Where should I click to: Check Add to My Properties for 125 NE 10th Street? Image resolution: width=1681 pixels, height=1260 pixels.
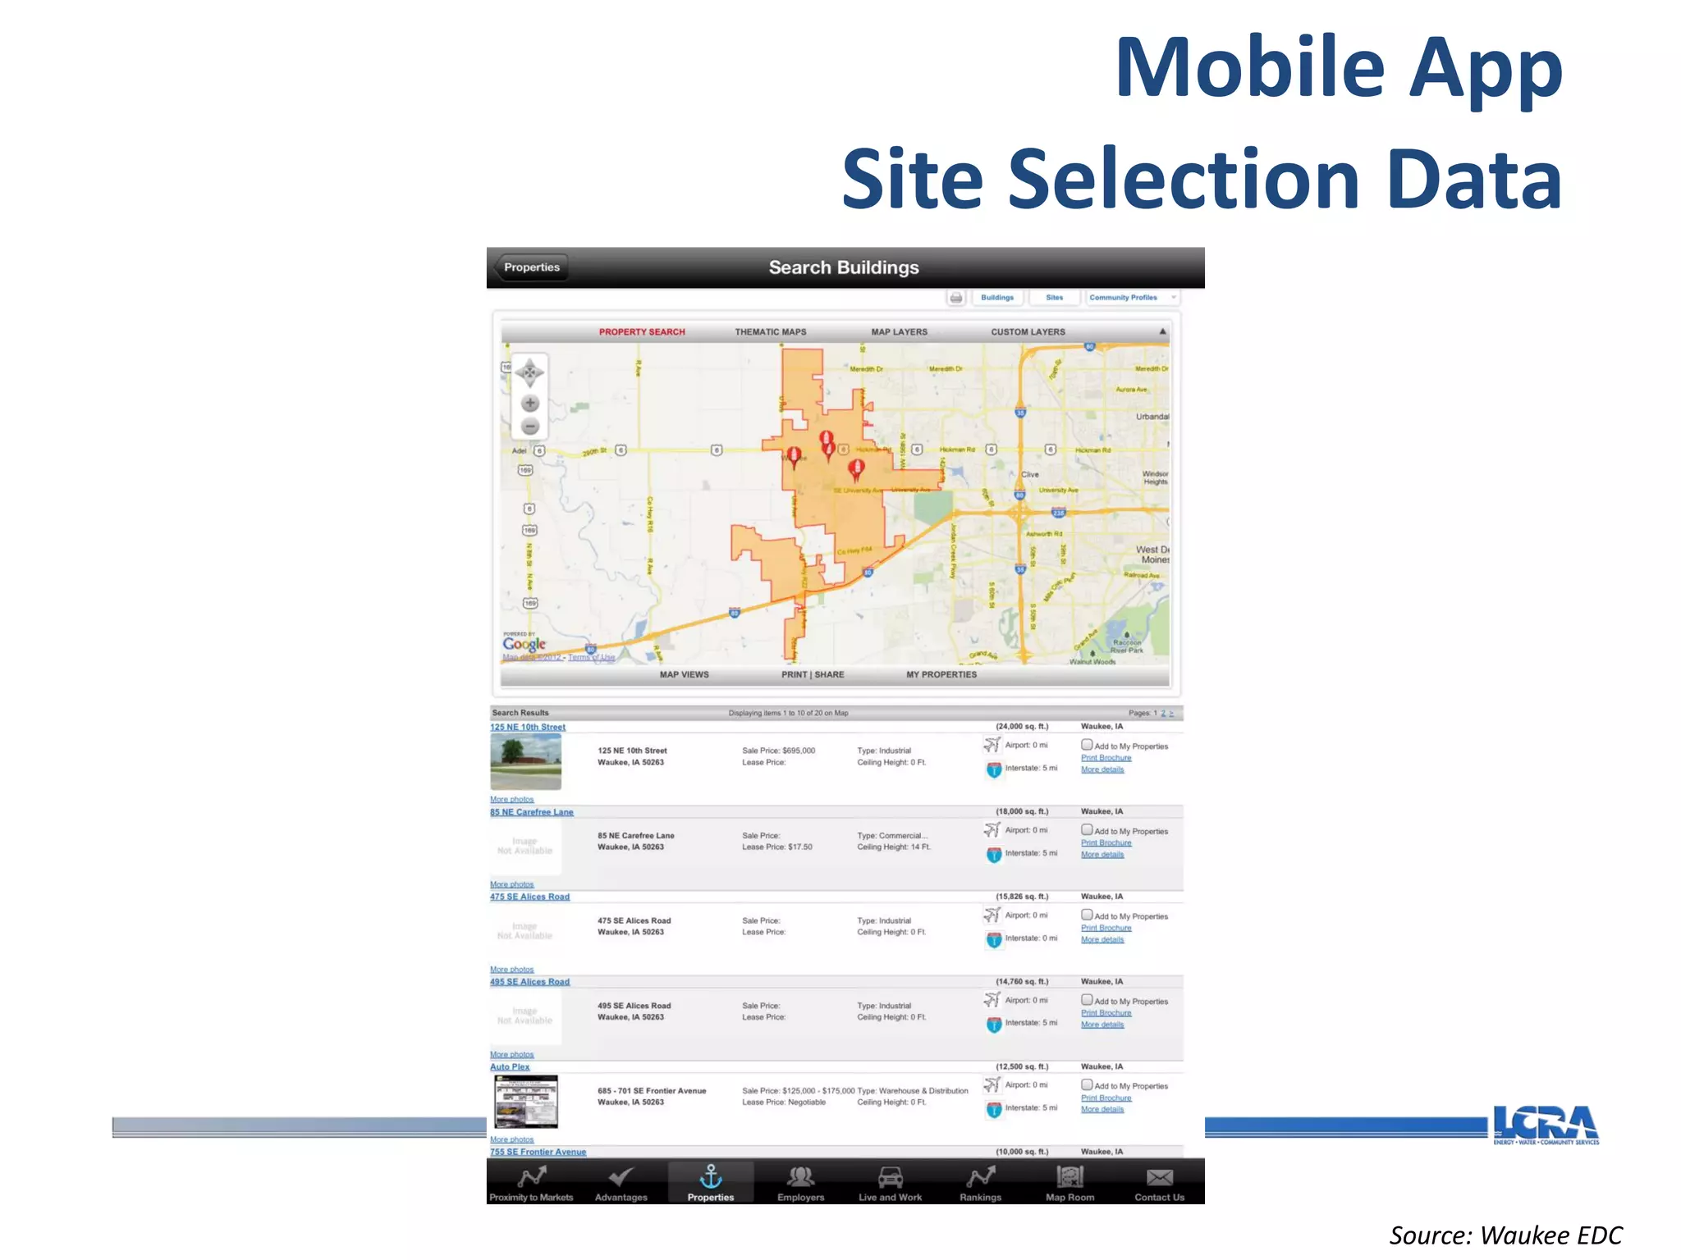(1087, 745)
